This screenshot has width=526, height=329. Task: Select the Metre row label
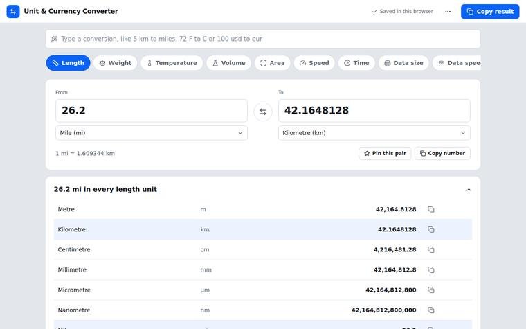click(66, 209)
